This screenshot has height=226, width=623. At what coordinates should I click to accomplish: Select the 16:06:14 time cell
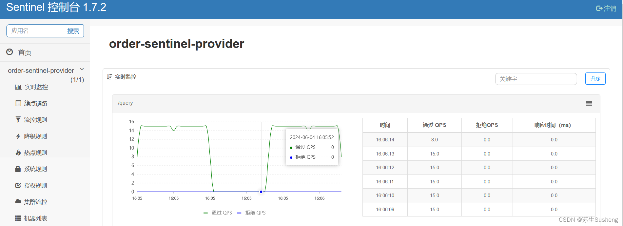(385, 140)
